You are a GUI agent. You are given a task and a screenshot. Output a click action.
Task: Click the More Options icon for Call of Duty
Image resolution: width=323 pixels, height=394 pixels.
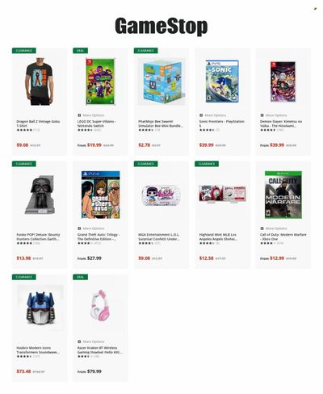click(262, 228)
